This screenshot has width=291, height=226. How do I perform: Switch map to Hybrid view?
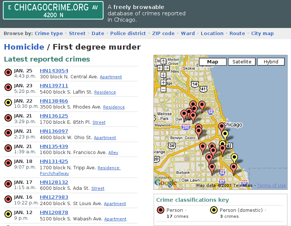click(271, 62)
